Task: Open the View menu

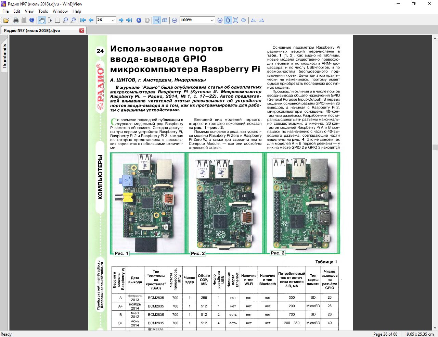Action: tap(29, 11)
